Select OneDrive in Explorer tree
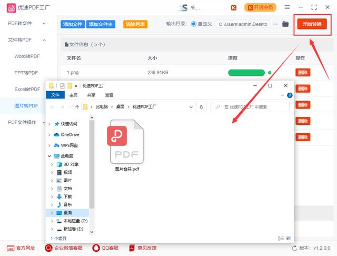The height and width of the screenshot is (256, 337). tap(67, 134)
